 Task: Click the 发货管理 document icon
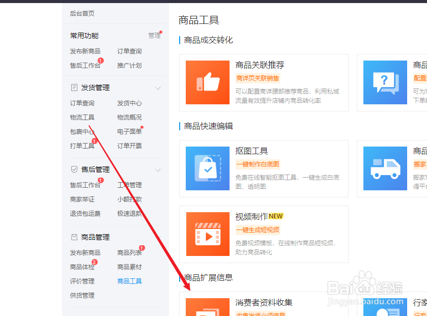pyautogui.click(x=74, y=88)
